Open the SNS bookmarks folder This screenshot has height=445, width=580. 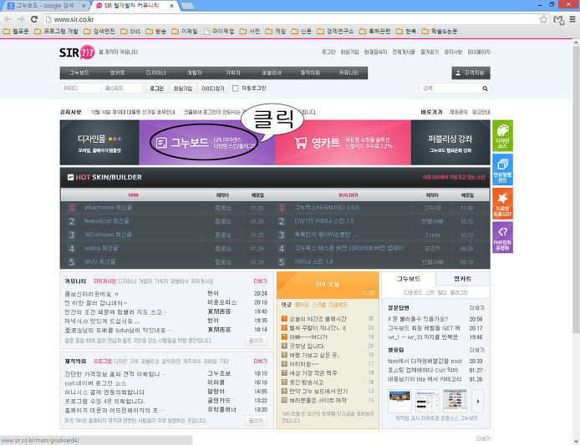coord(130,32)
